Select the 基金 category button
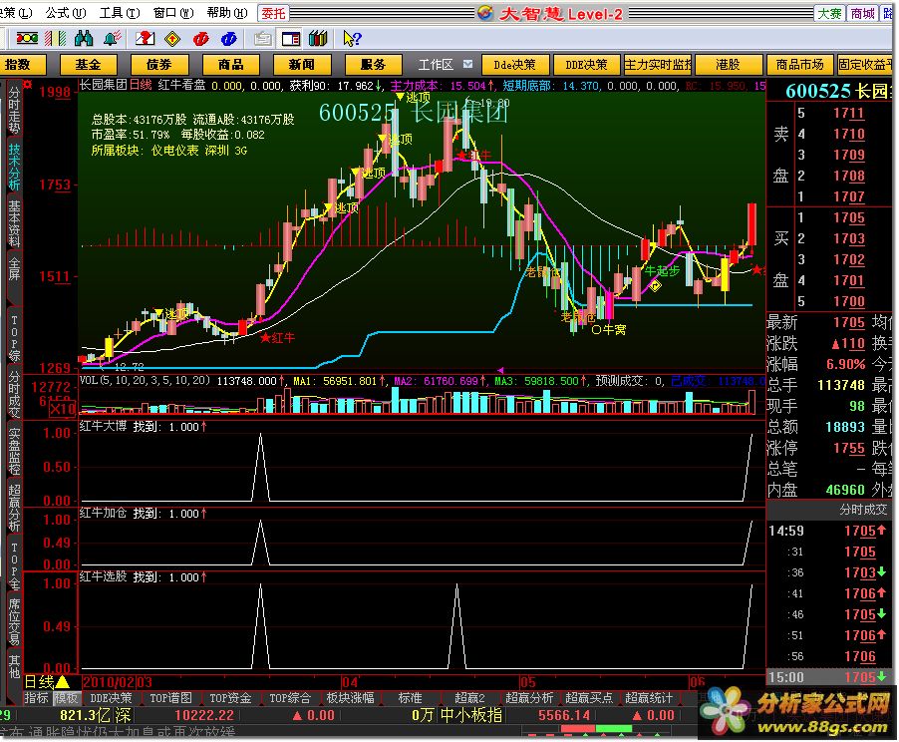The image size is (899, 742). 88,64
